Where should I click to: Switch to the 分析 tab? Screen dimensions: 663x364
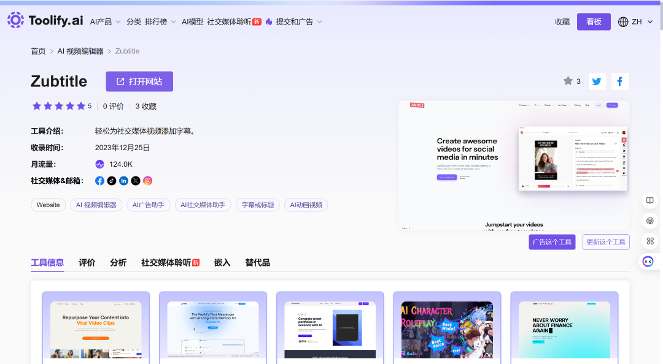118,263
